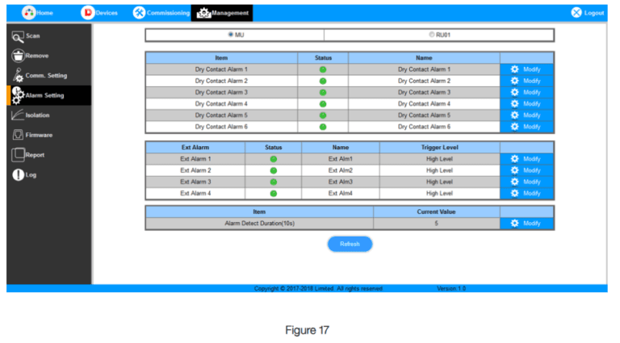
Task: Modify the Alarm Detect Duration value
Action: pos(526,223)
